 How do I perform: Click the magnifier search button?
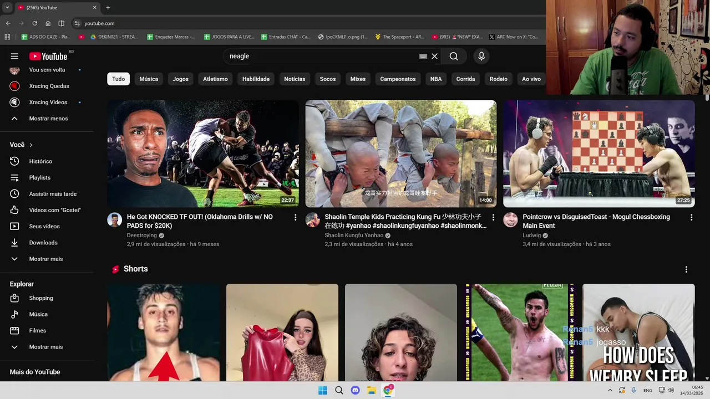[454, 56]
